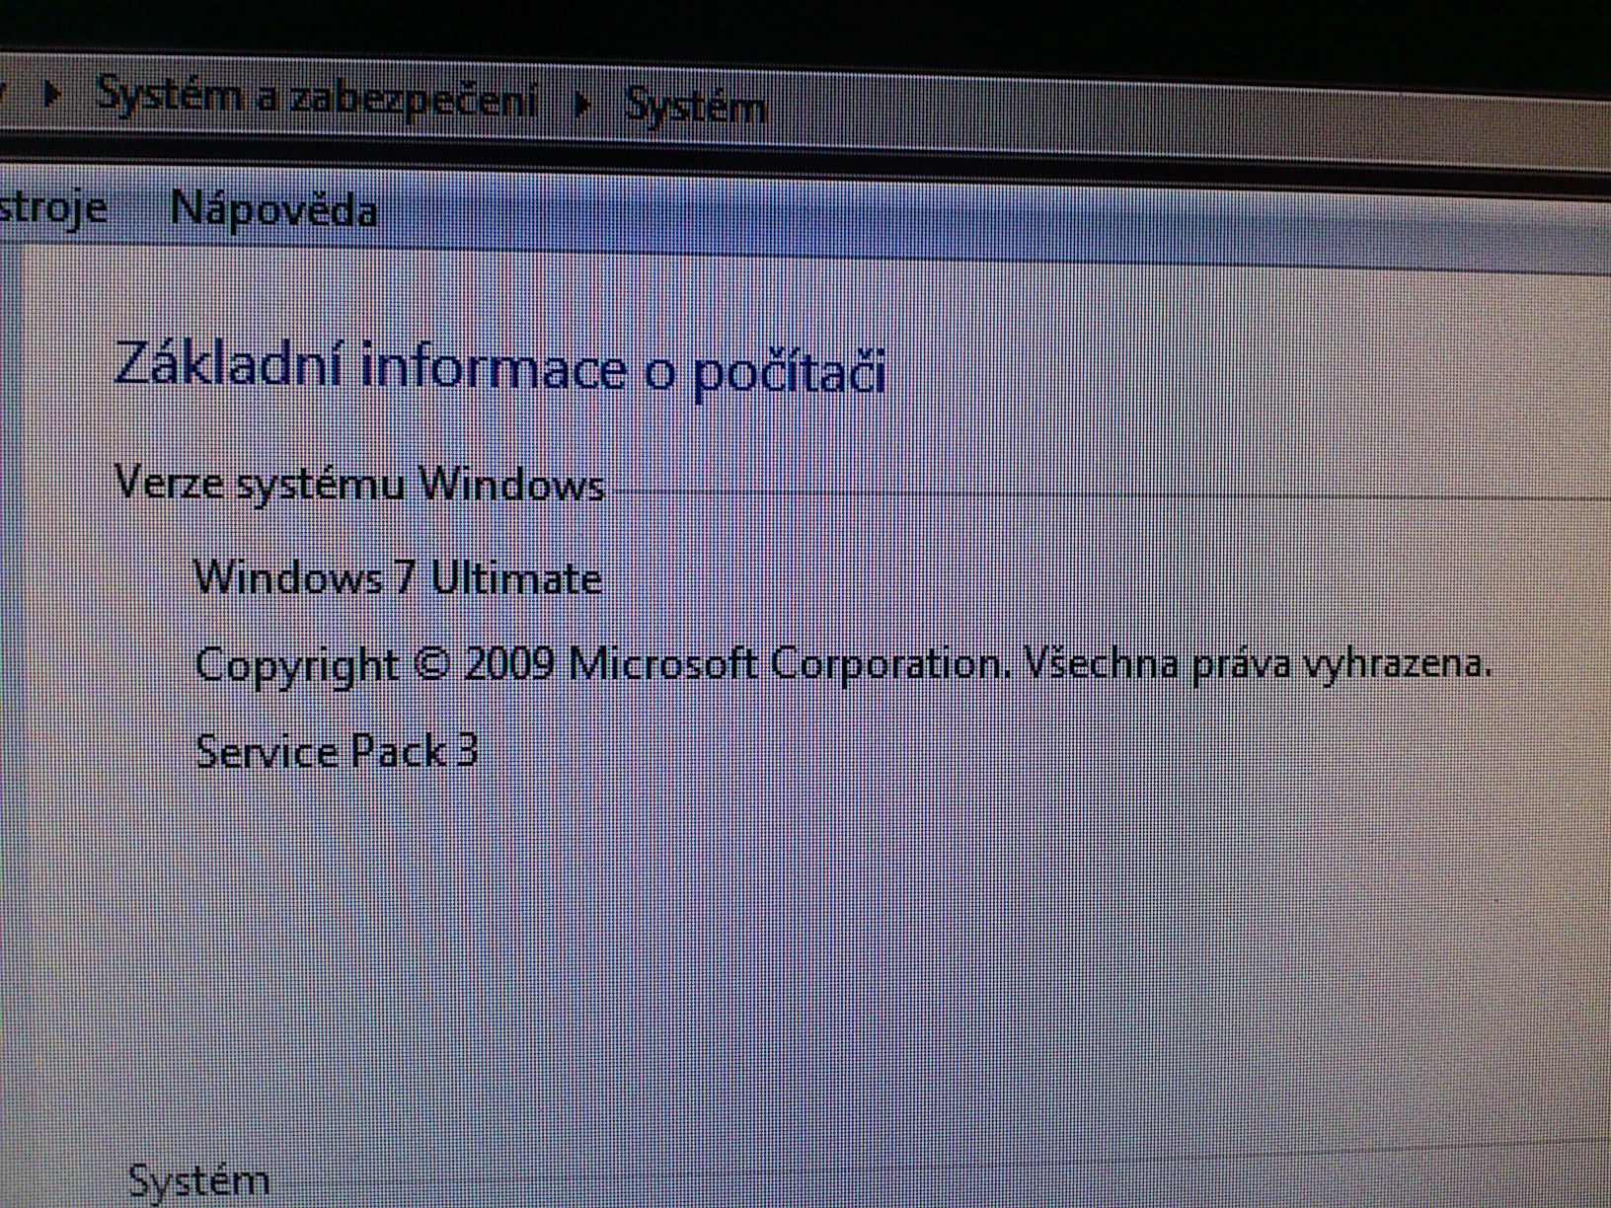The width and height of the screenshot is (1611, 1208).
Task: Select the Systém section heading at bottom
Action: point(198,1180)
